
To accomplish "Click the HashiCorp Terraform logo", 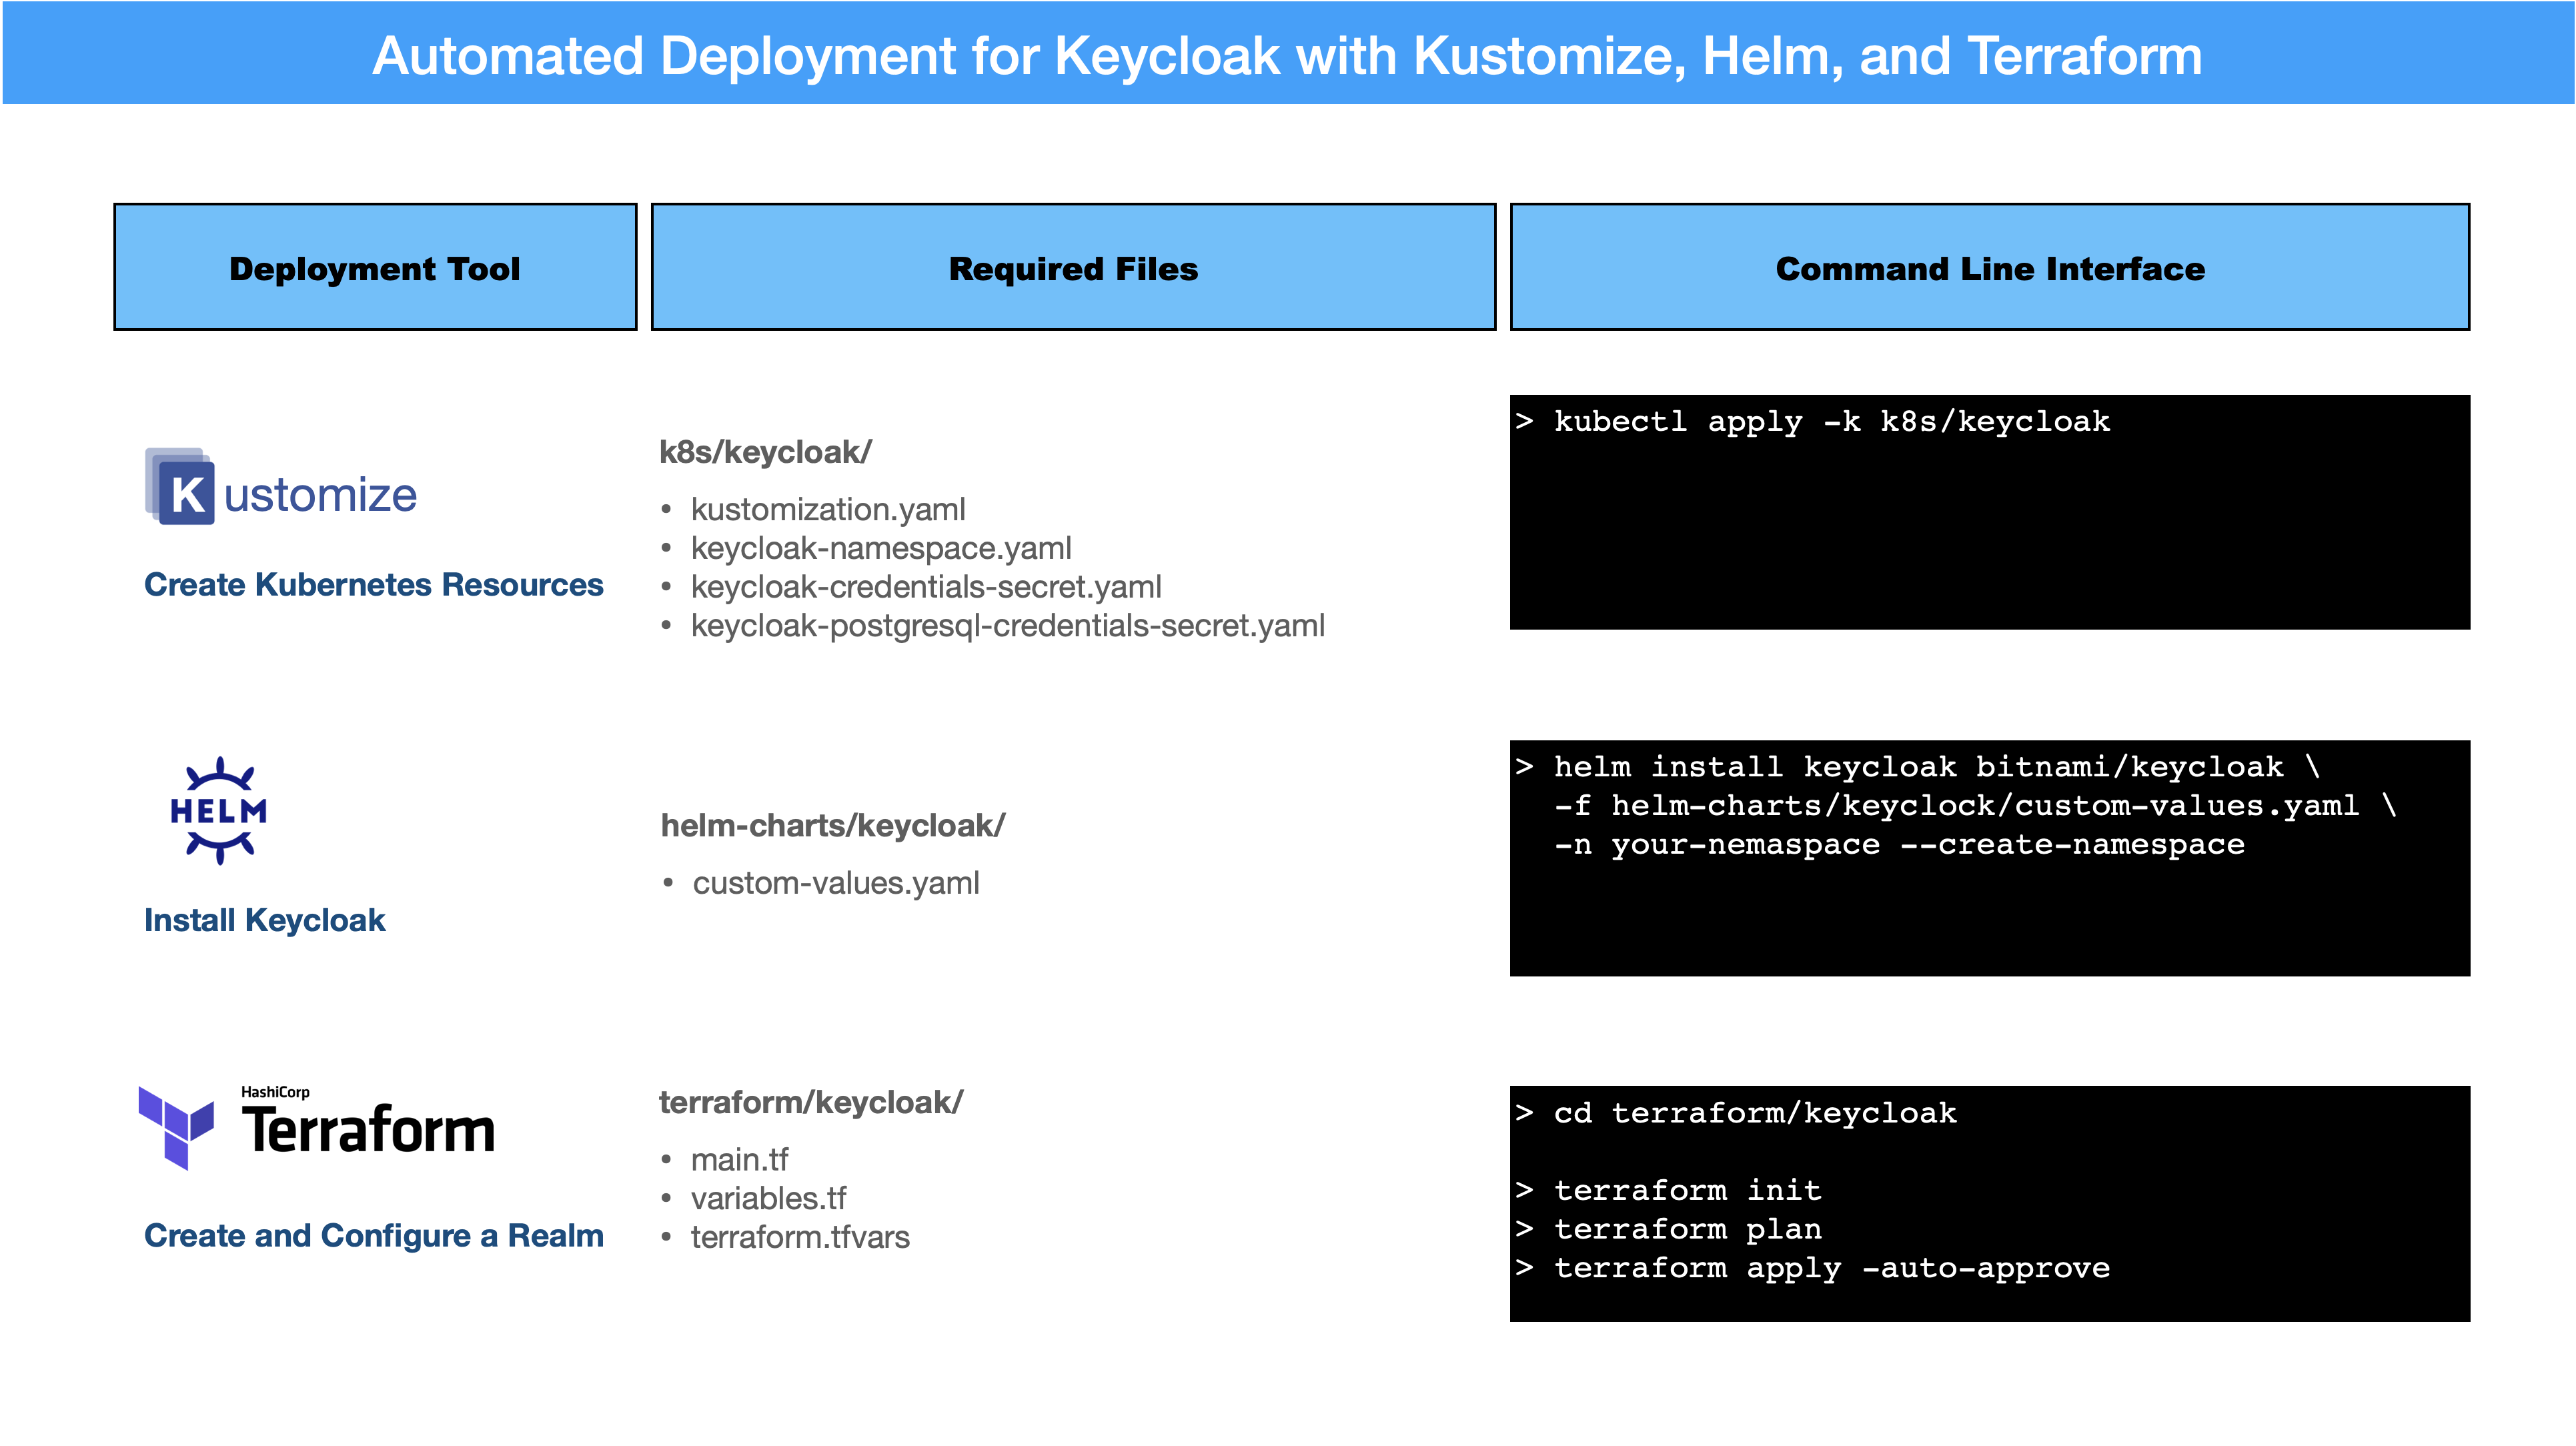I will tap(316, 1128).
